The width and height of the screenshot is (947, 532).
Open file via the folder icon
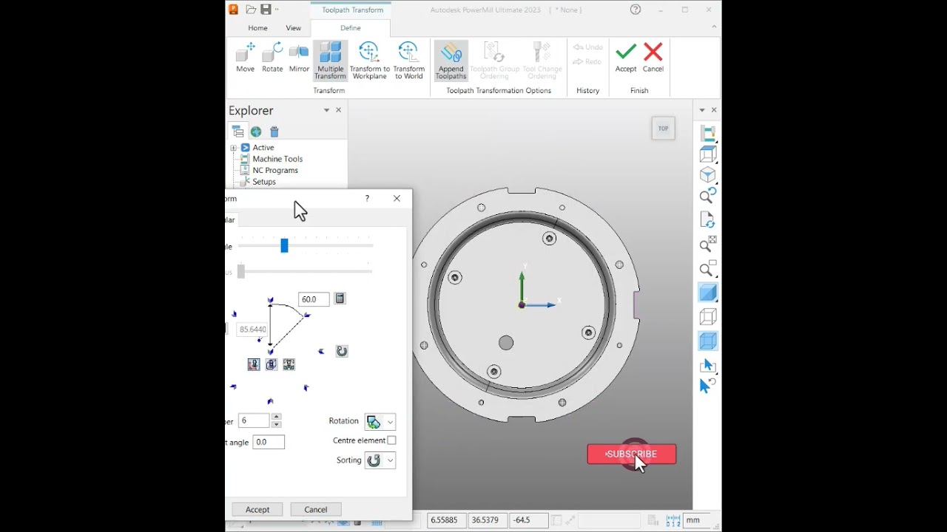[x=251, y=10]
